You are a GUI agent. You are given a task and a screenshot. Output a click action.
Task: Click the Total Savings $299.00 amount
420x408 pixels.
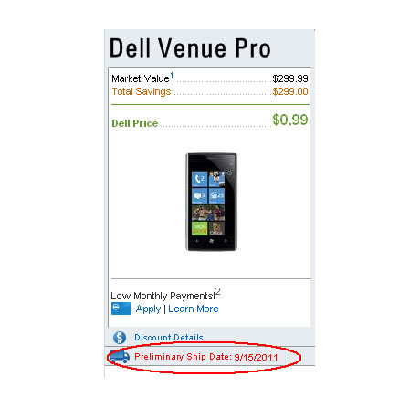click(290, 91)
